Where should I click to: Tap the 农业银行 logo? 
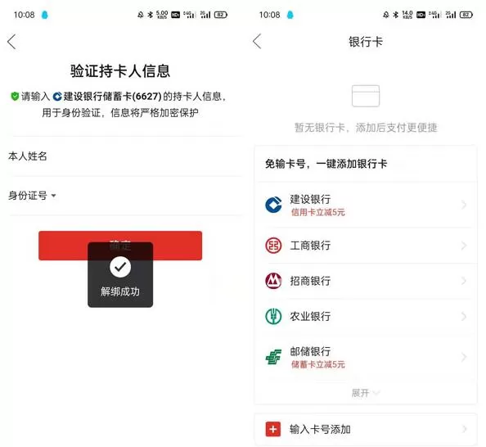click(x=273, y=316)
